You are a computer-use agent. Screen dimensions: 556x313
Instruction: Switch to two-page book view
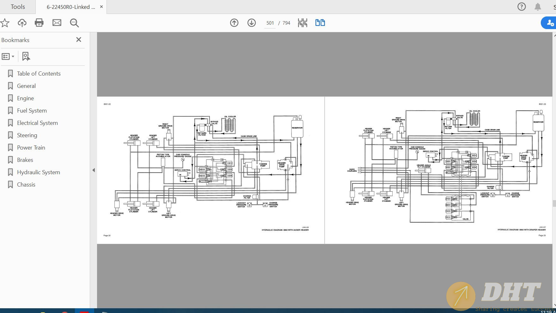pyautogui.click(x=320, y=22)
